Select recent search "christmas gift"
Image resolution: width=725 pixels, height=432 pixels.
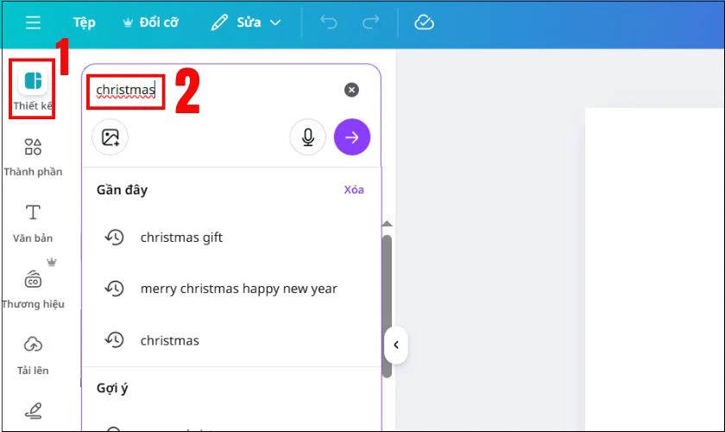click(181, 238)
